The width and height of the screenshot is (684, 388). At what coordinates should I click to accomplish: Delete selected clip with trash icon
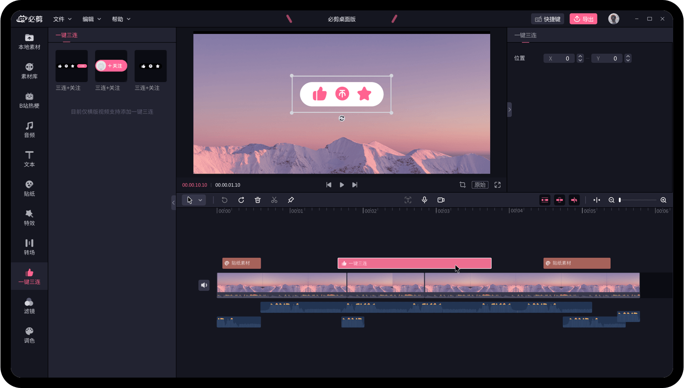258,200
